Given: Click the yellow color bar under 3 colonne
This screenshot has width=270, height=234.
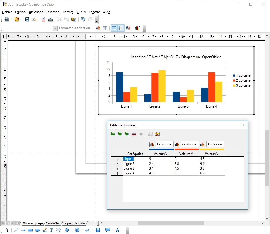Looking at the screenshot, I should pos(212,149).
